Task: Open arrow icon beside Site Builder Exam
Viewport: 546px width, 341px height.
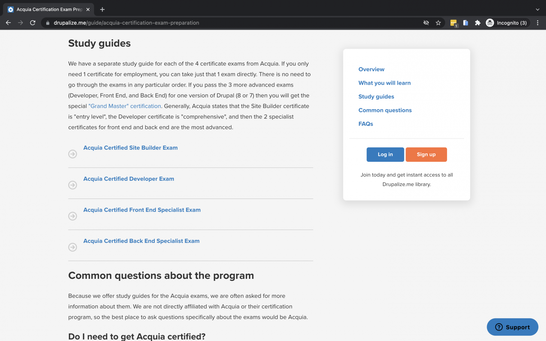Action: [x=72, y=154]
